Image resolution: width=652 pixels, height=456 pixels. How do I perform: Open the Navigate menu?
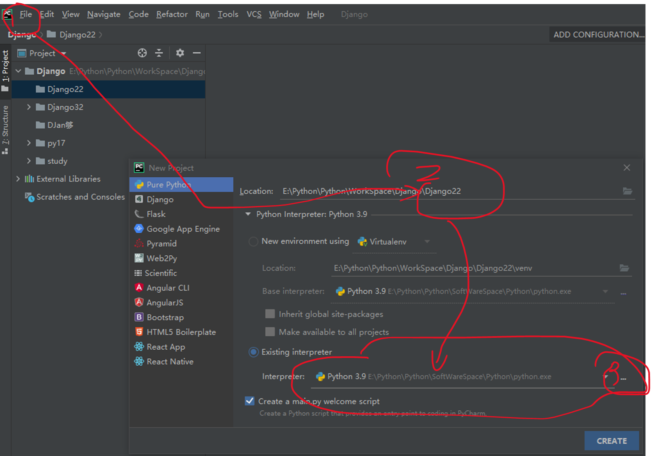coord(104,14)
